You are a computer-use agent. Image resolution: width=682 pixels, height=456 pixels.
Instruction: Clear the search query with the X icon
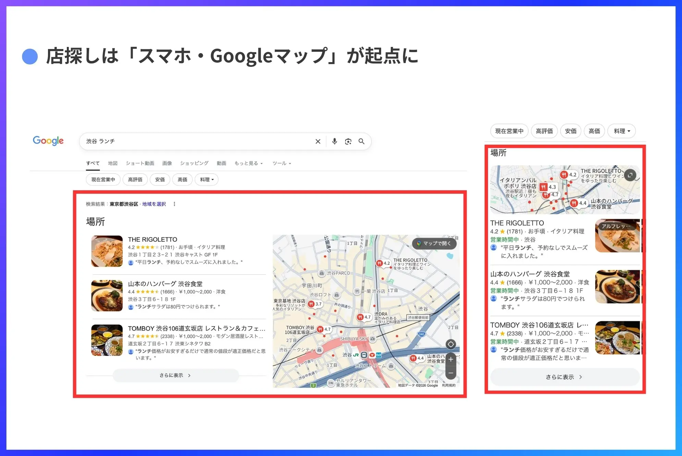318,141
